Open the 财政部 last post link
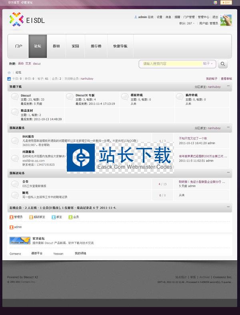 [x=202, y=181]
